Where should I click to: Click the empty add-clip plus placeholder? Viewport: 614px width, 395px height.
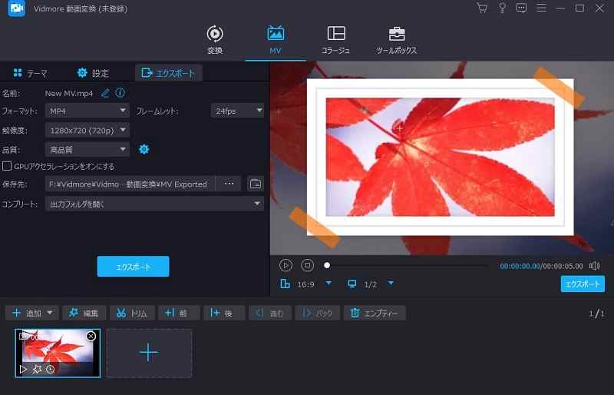pos(149,353)
